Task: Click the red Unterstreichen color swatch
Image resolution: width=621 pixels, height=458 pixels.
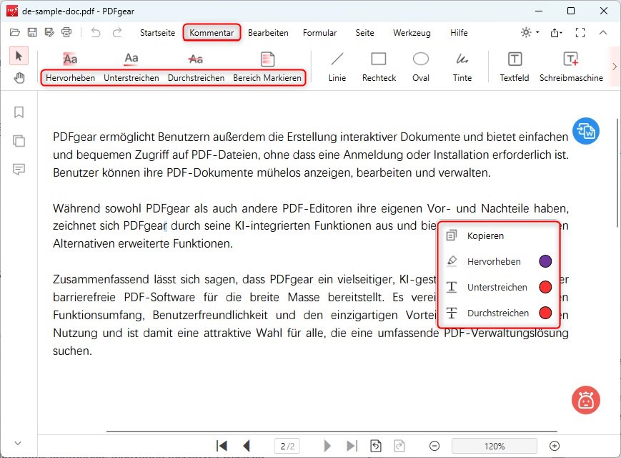Action: coord(545,287)
